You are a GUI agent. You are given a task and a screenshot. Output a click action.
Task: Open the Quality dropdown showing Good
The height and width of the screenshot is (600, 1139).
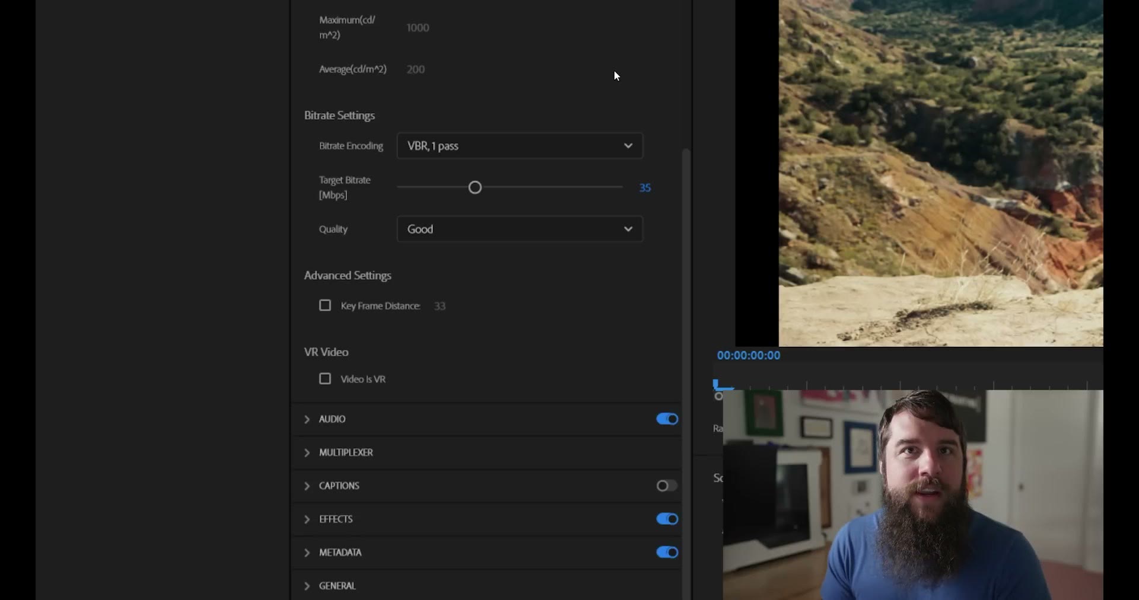coord(520,229)
